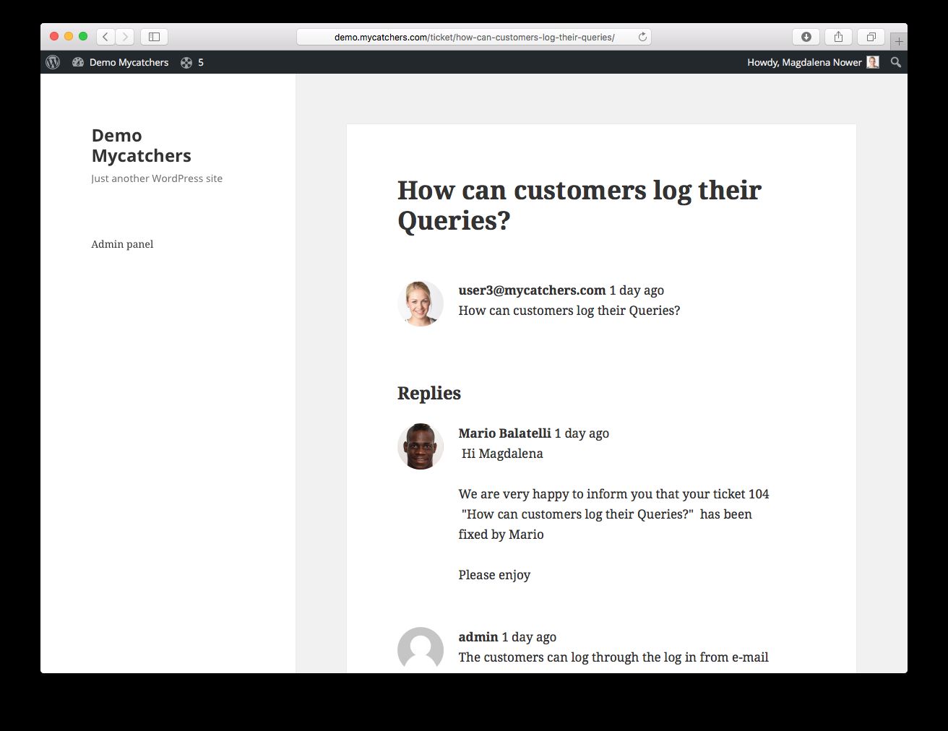Click the Replies heading

pos(429,393)
